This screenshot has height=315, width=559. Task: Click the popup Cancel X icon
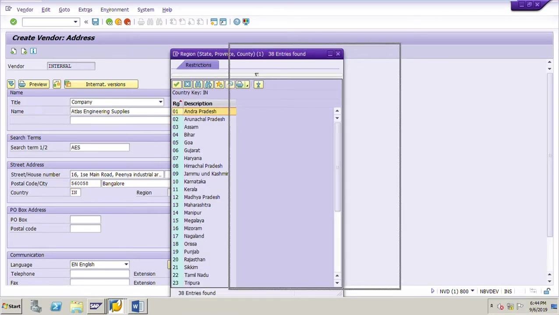click(187, 84)
